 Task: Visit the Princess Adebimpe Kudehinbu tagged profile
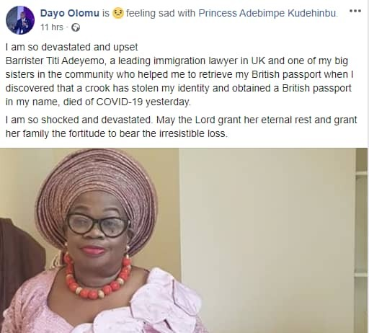pyautogui.click(x=267, y=13)
